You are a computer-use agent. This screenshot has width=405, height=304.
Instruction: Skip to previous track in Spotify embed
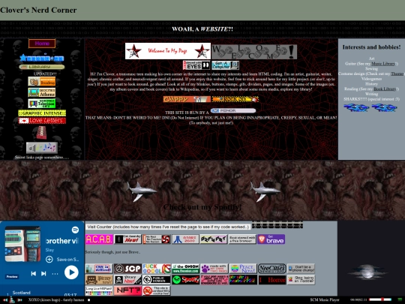point(34,273)
